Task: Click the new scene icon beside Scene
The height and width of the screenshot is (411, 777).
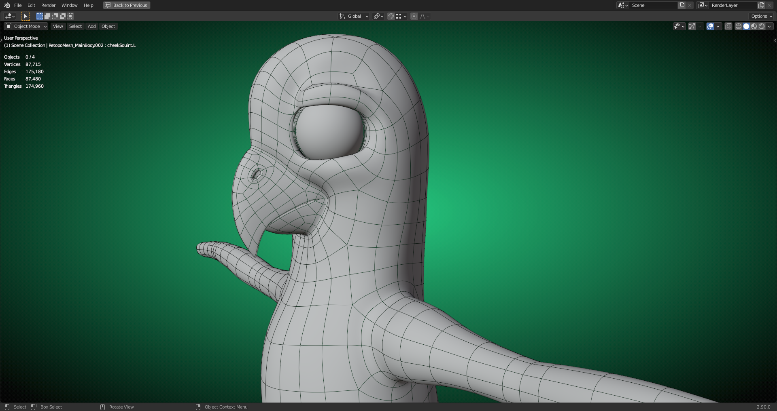Action: click(x=681, y=5)
